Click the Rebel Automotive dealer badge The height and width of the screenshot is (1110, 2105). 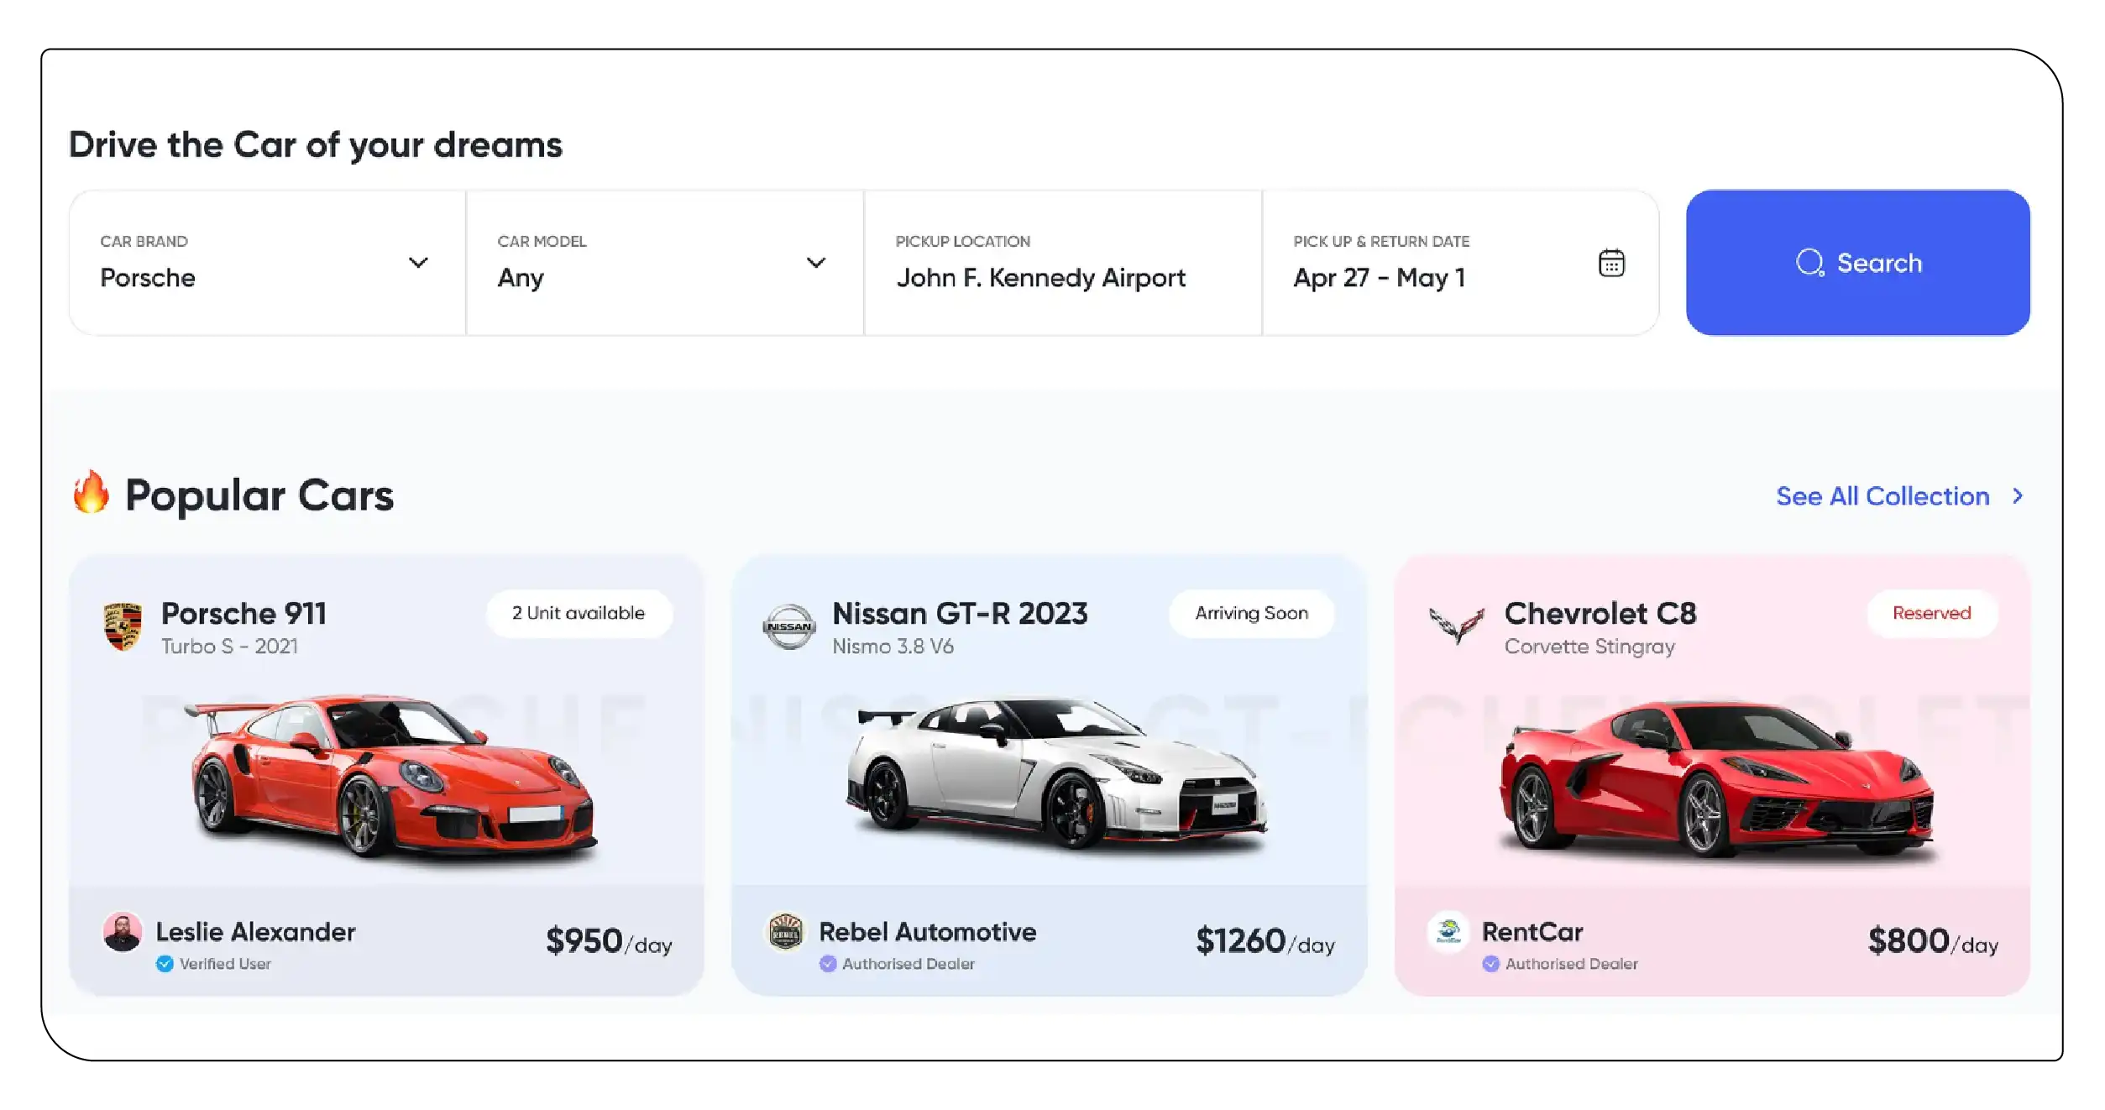[x=786, y=932]
